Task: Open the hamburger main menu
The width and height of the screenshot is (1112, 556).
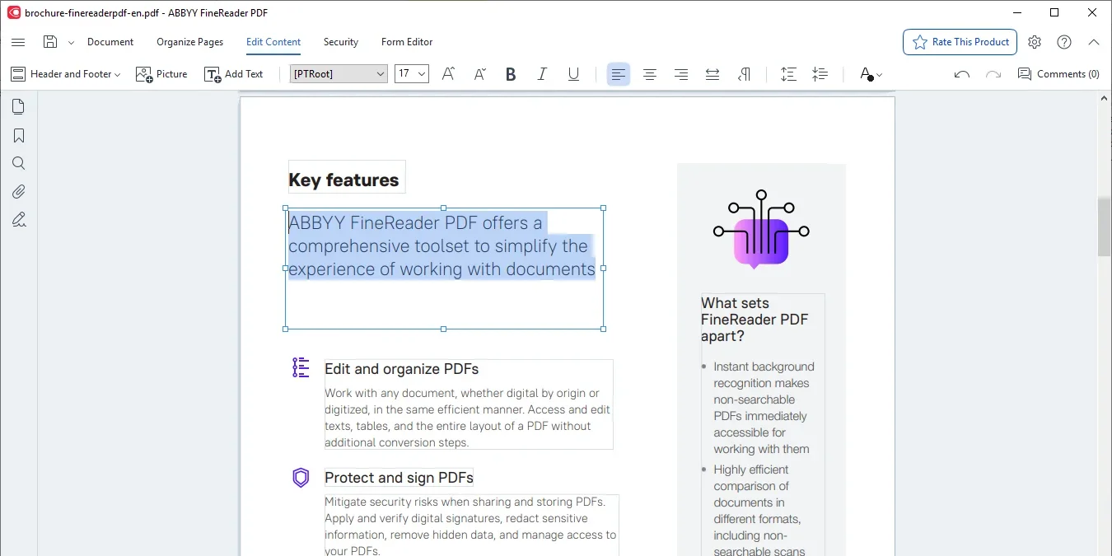Action: (x=18, y=42)
